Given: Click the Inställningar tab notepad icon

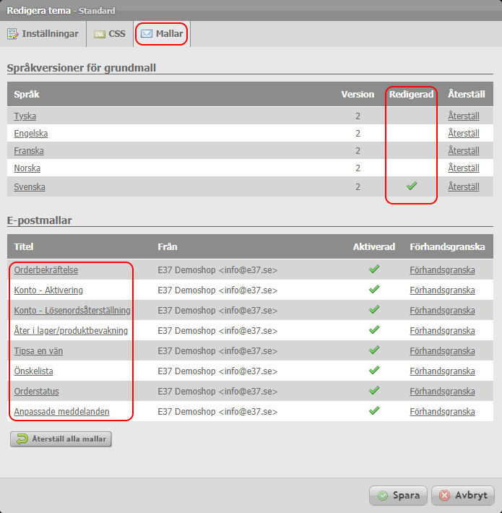Looking at the screenshot, I should point(13,34).
